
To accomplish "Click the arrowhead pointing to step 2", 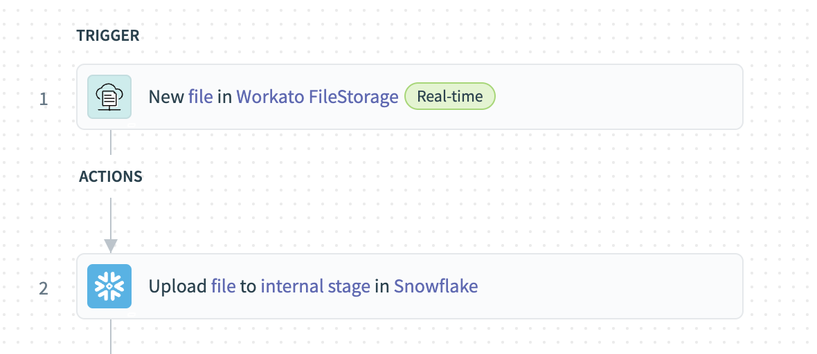I will coord(111,245).
